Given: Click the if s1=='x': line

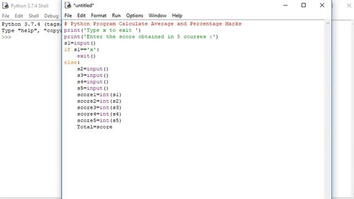Looking at the screenshot, I should 81,50.
